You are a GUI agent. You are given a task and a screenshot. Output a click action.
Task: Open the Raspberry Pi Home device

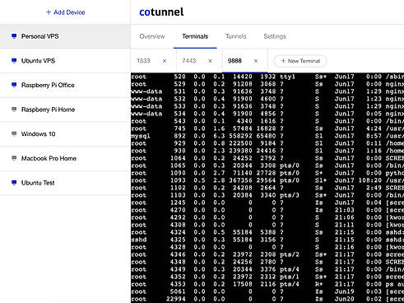click(65, 110)
